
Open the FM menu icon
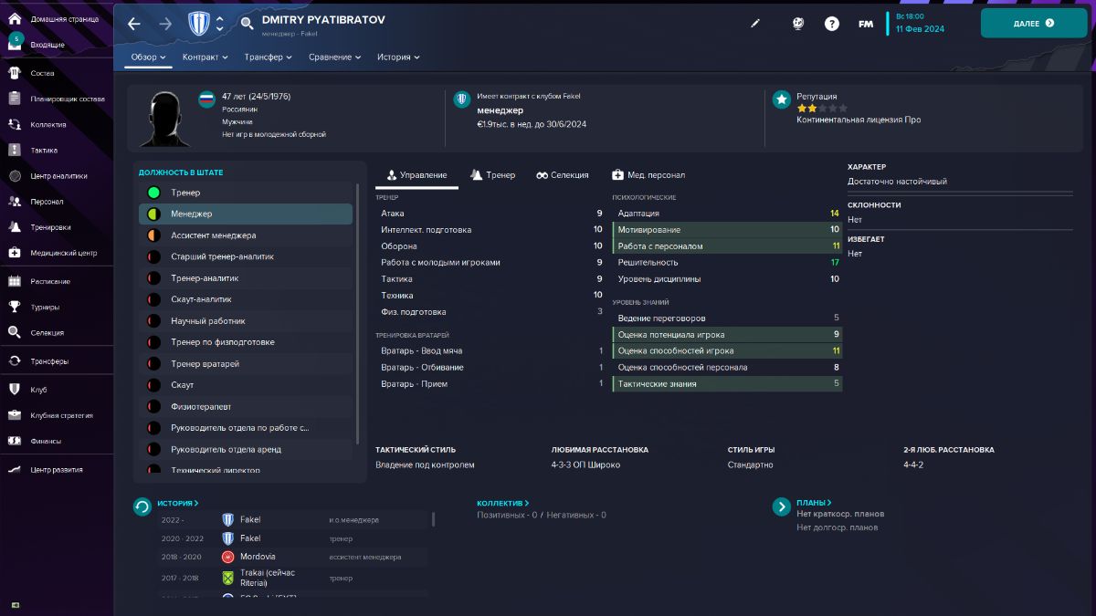865,24
